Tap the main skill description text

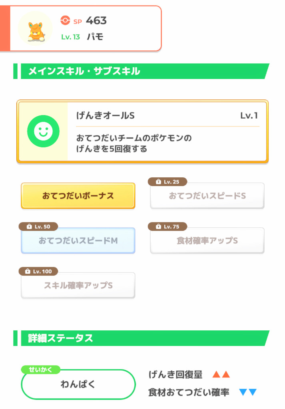tap(134, 143)
